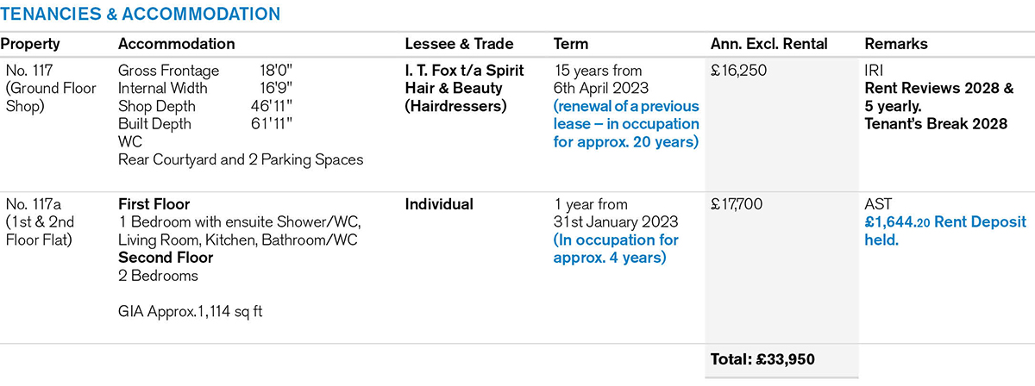Click the Tenant's Break 2028 text

935,124
